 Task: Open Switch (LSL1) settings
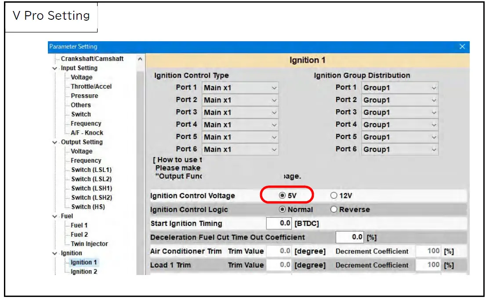[91, 170]
